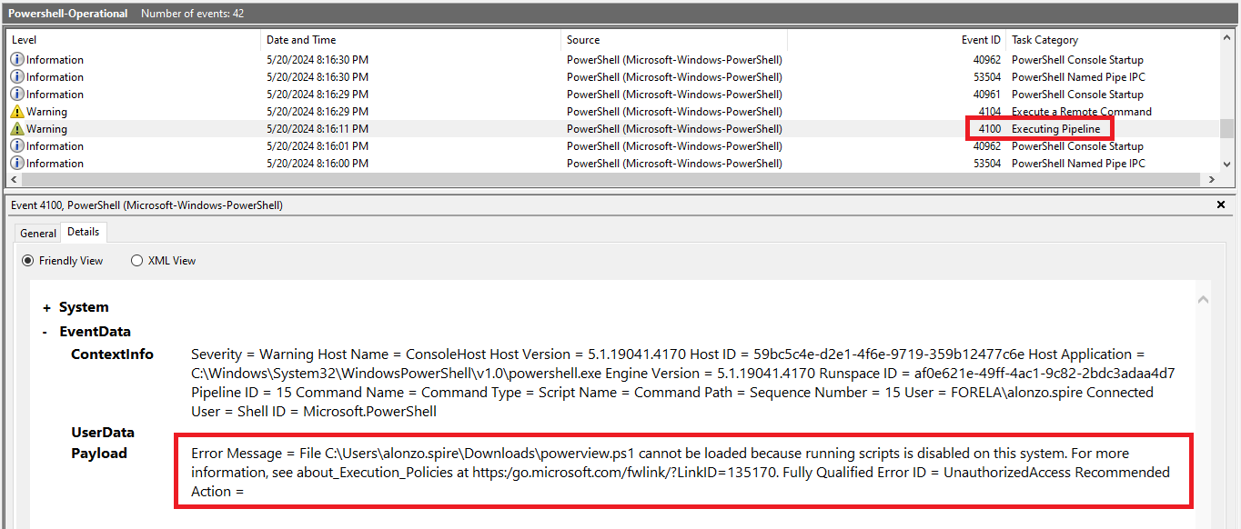Close the Event 4100 details pane

(1221, 205)
